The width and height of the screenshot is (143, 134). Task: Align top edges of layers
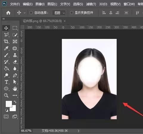[x=137, y=13]
